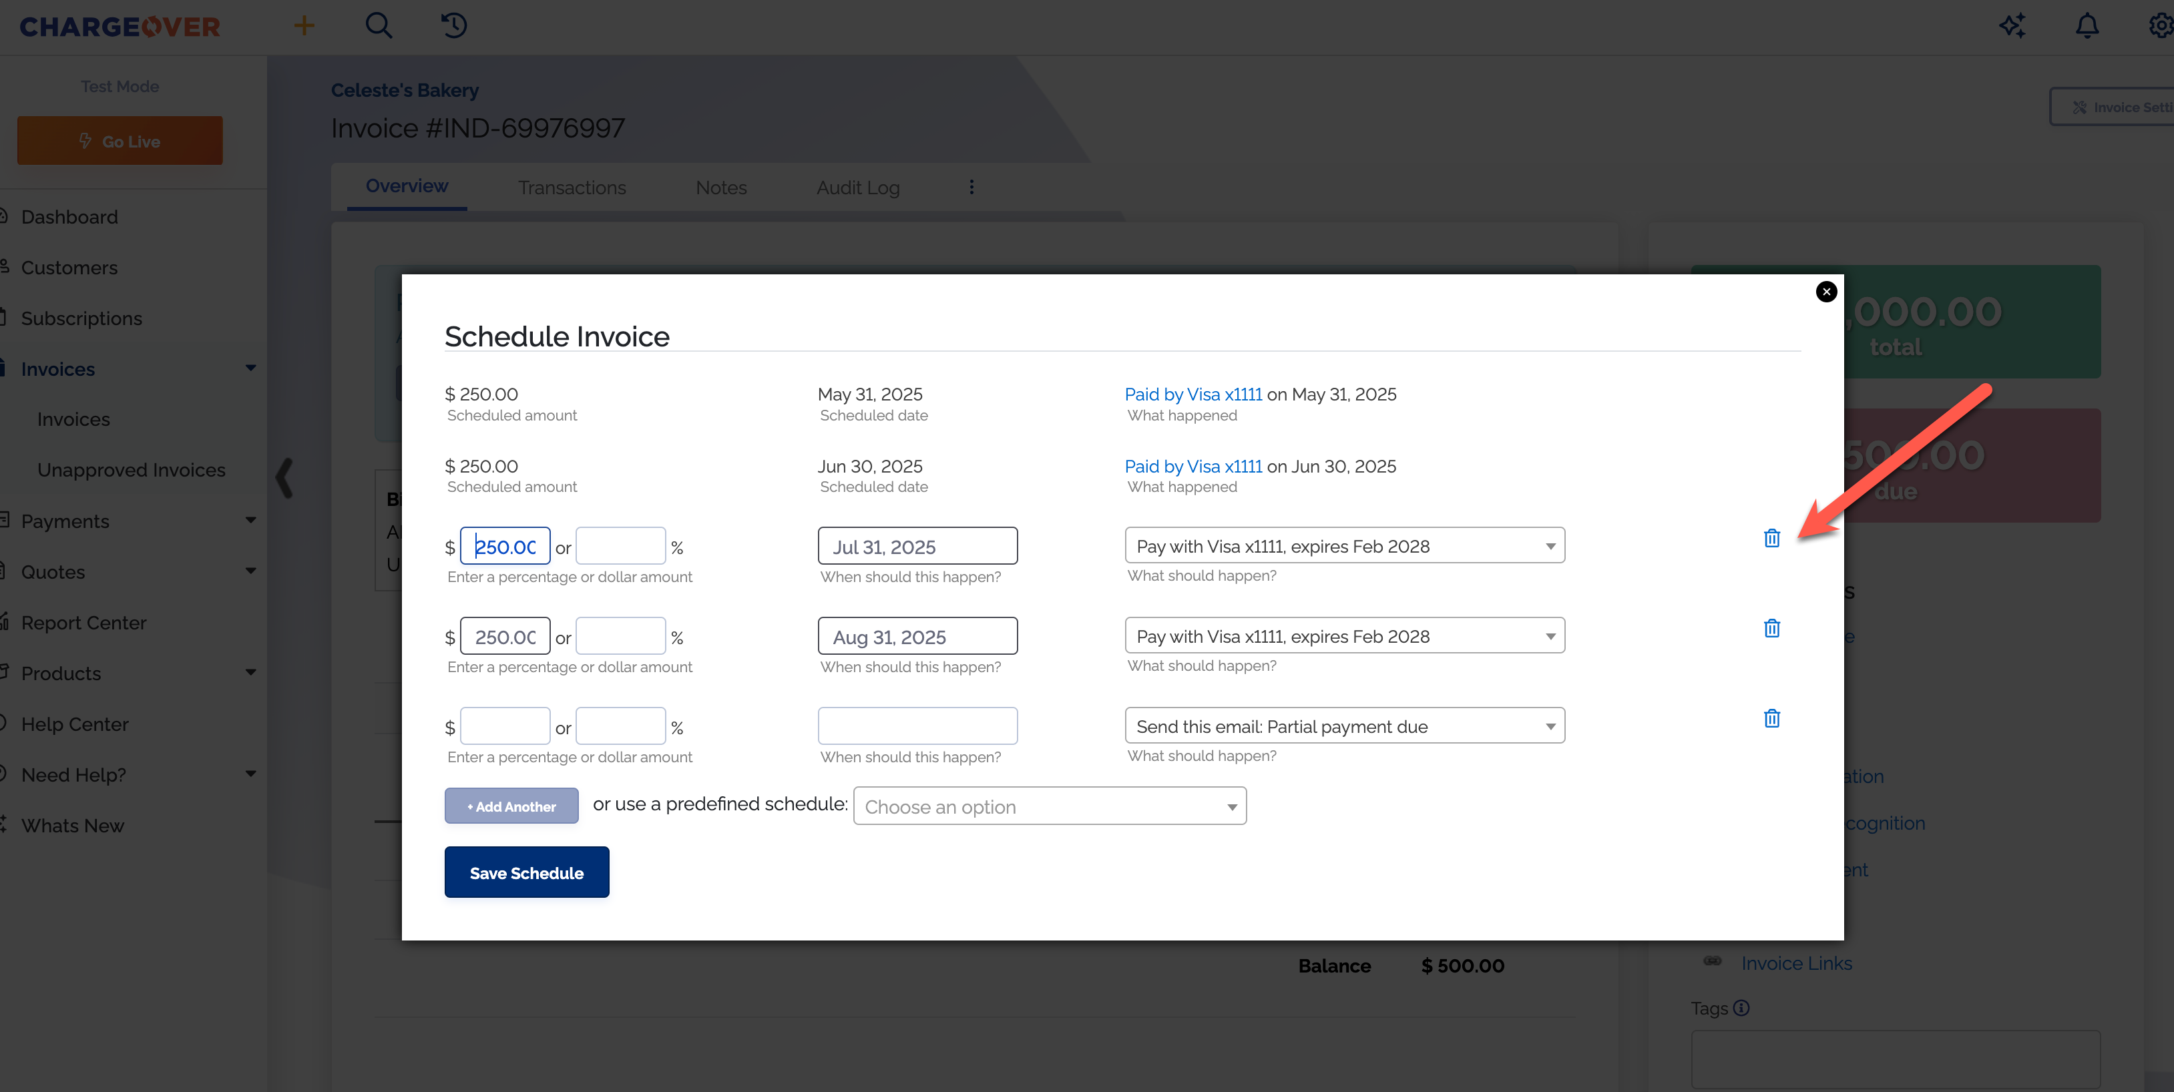Close the Schedule Invoice dialog

[1826, 292]
